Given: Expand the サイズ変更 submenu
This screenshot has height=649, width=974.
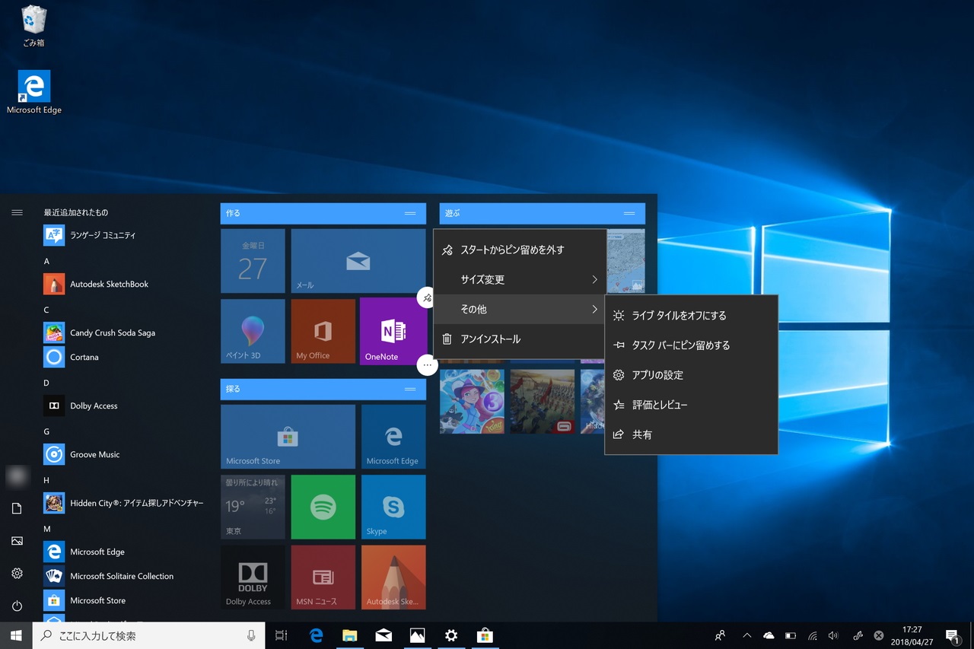Looking at the screenshot, I should point(520,279).
